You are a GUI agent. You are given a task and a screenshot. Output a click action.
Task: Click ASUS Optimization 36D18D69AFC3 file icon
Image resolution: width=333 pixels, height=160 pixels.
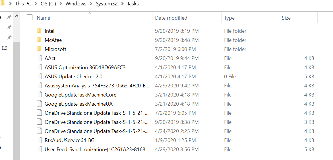coord(39,67)
